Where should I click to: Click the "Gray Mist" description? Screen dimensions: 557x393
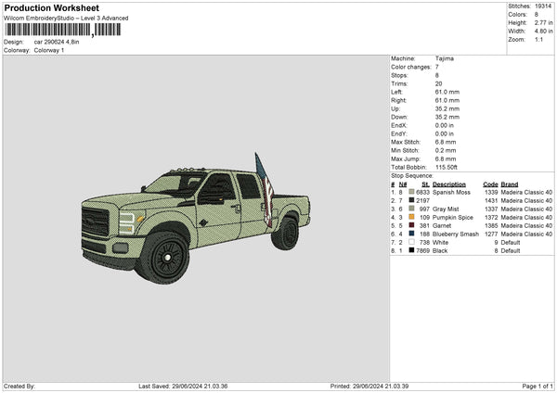[x=446, y=209]
